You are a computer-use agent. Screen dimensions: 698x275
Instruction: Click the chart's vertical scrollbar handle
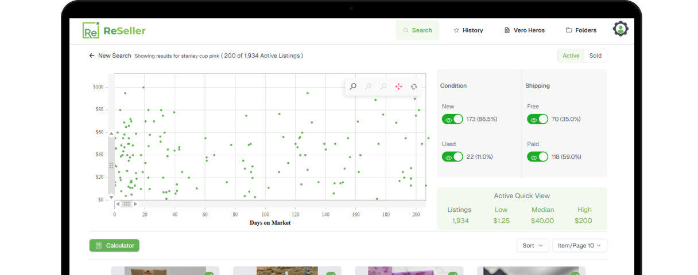click(x=111, y=165)
